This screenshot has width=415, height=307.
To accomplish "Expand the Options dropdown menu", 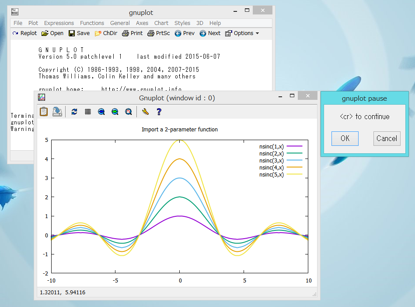I will [x=241, y=33].
